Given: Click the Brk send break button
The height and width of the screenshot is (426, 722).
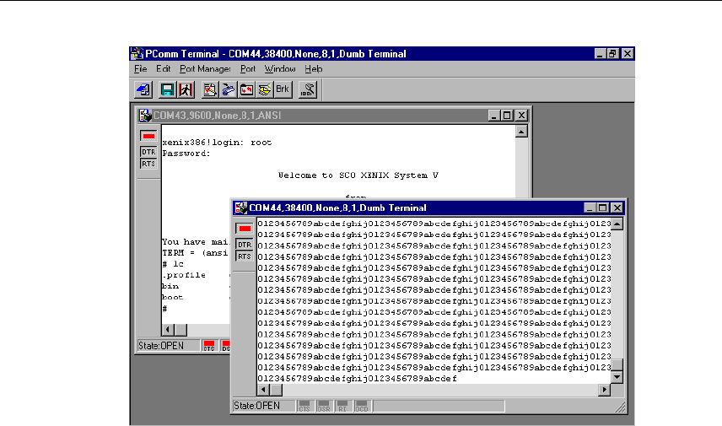Looking at the screenshot, I should click(282, 88).
